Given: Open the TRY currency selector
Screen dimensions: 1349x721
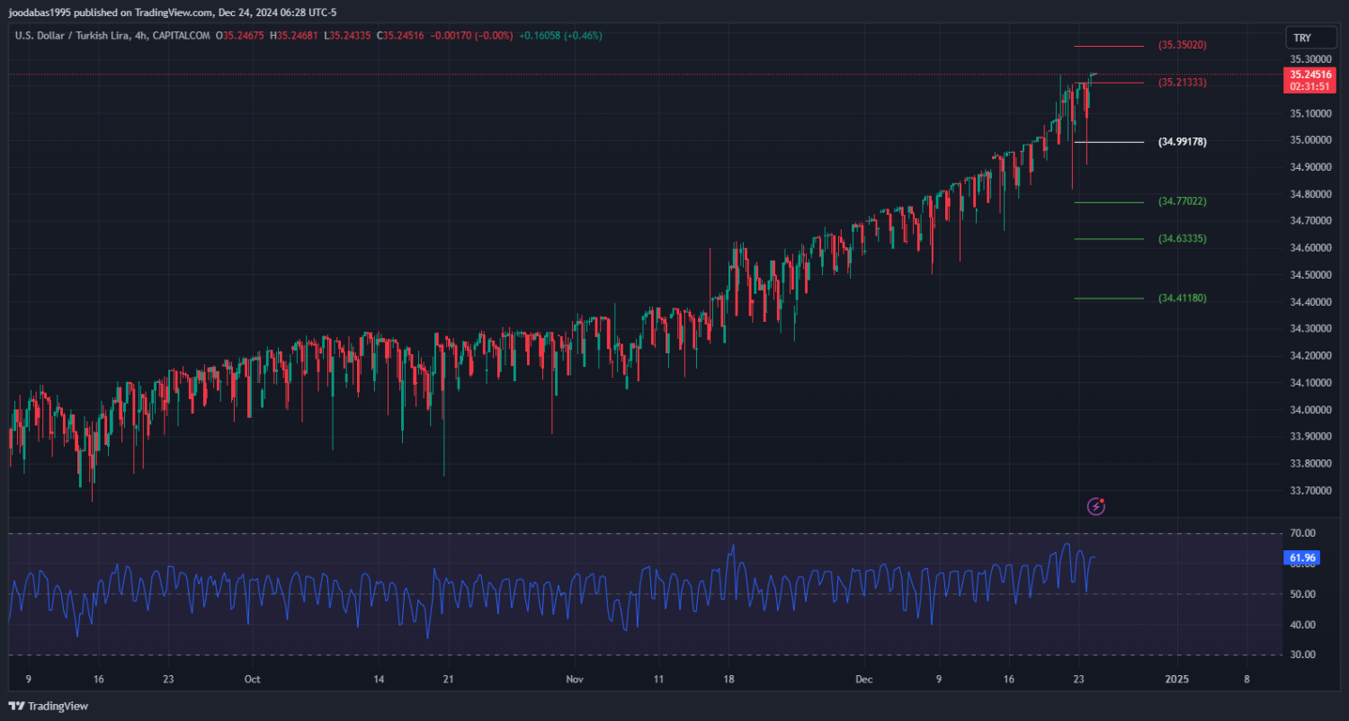Looking at the screenshot, I should pos(1301,38).
